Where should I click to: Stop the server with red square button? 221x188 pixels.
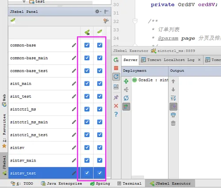coord(116,68)
